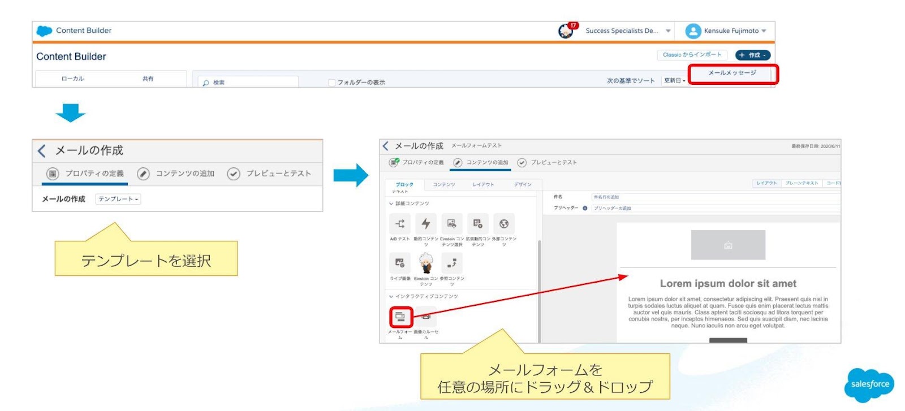Switch to the ローカル tab
The height and width of the screenshot is (411, 905).
tap(72, 79)
